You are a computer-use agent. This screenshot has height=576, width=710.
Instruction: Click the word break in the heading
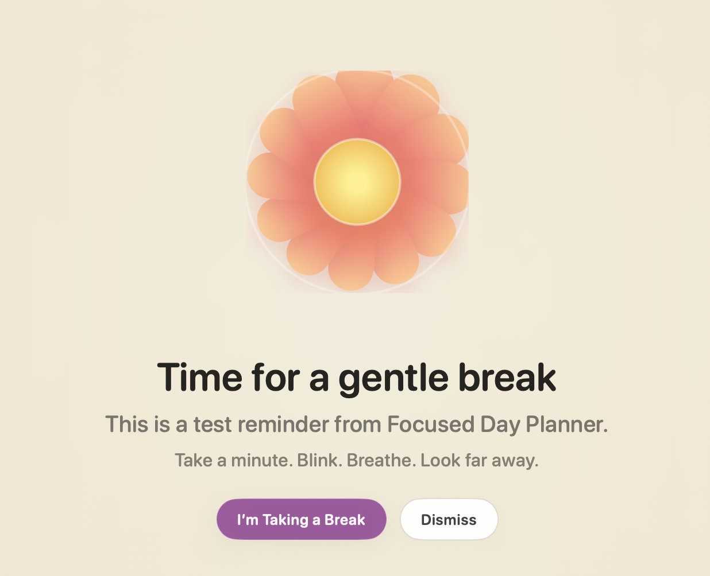tap(507, 377)
